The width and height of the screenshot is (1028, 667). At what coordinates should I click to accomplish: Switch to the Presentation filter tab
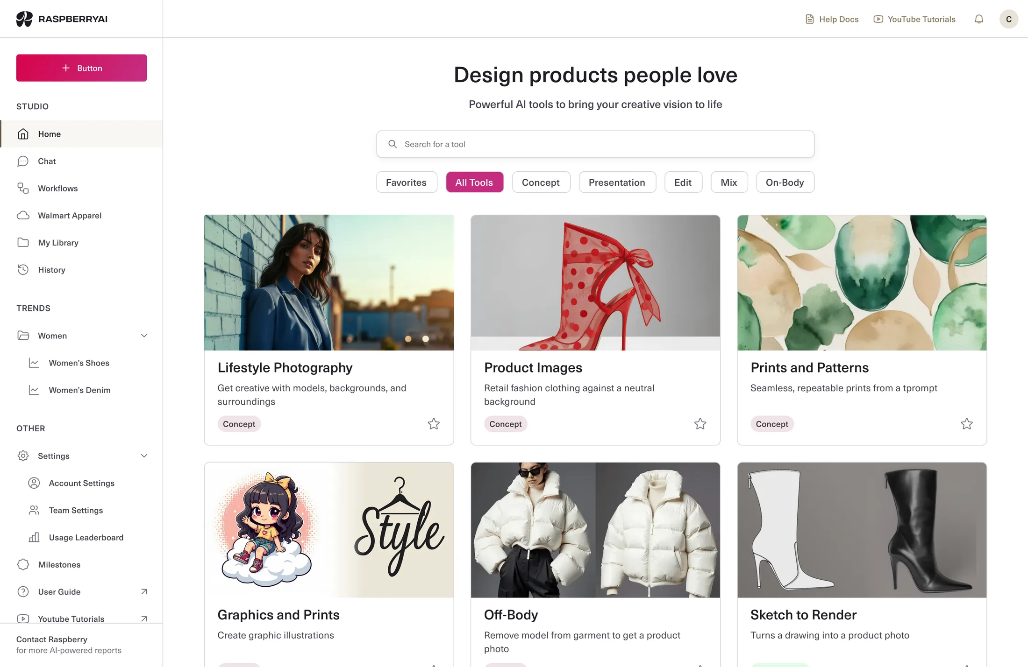coord(617,182)
